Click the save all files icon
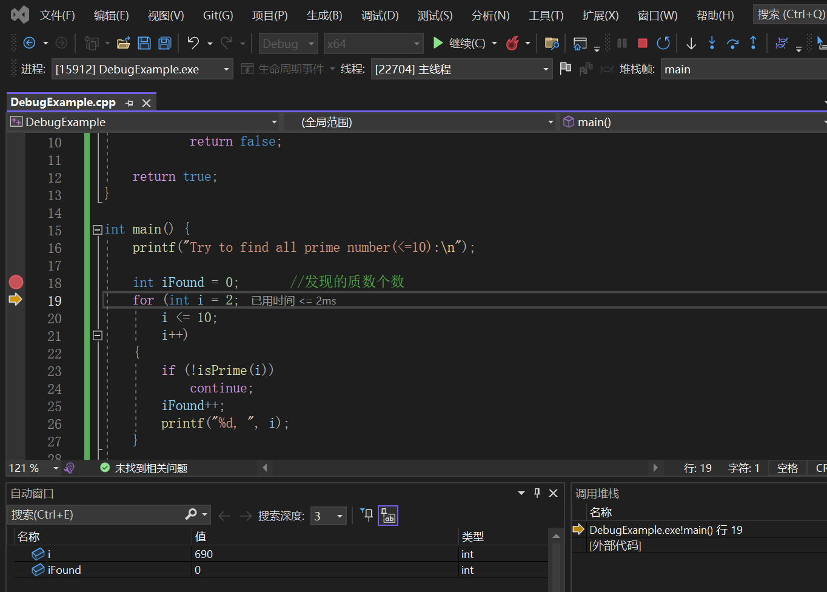 click(x=164, y=43)
